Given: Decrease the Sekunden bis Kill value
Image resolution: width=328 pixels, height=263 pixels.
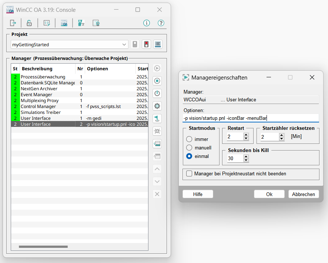Looking at the screenshot, I should (x=246, y=161).
